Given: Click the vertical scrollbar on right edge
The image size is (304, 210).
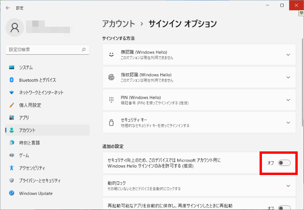Looking at the screenshot, I should (x=302, y=83).
